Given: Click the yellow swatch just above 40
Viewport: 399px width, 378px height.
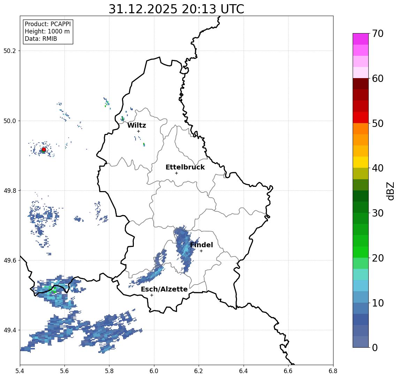Looking at the screenshot, I should [x=361, y=162].
